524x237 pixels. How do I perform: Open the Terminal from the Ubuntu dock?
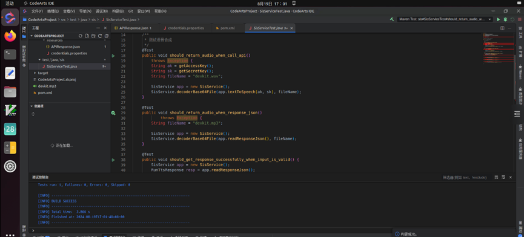point(10,54)
